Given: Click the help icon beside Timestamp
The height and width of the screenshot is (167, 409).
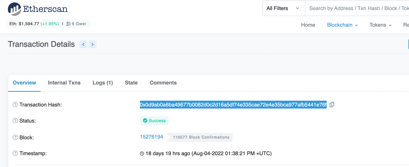Looking at the screenshot, I should tap(15, 153).
